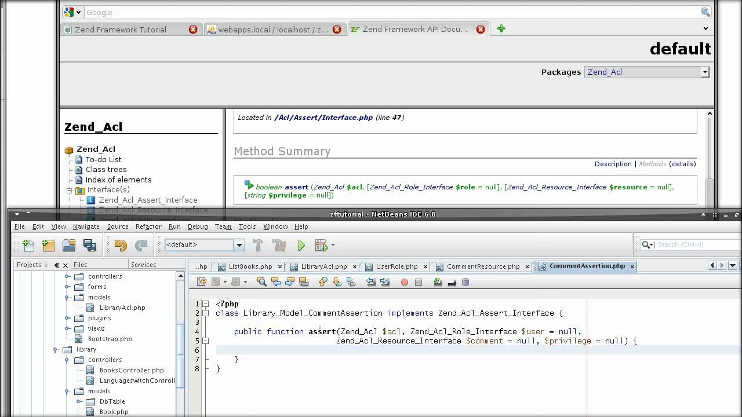This screenshot has width=742, height=417.
Task: Click the Shift Line Right icon
Action: (x=385, y=282)
